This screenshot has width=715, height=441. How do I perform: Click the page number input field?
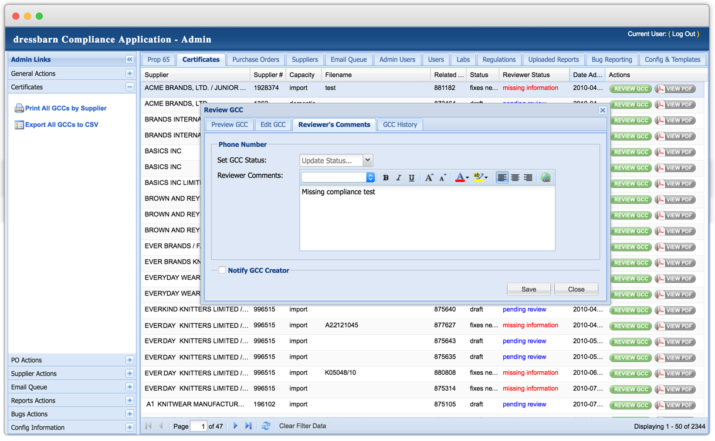tap(199, 426)
